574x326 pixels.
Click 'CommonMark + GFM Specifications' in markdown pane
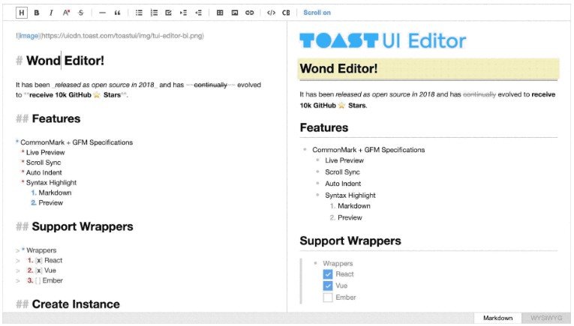(77, 142)
